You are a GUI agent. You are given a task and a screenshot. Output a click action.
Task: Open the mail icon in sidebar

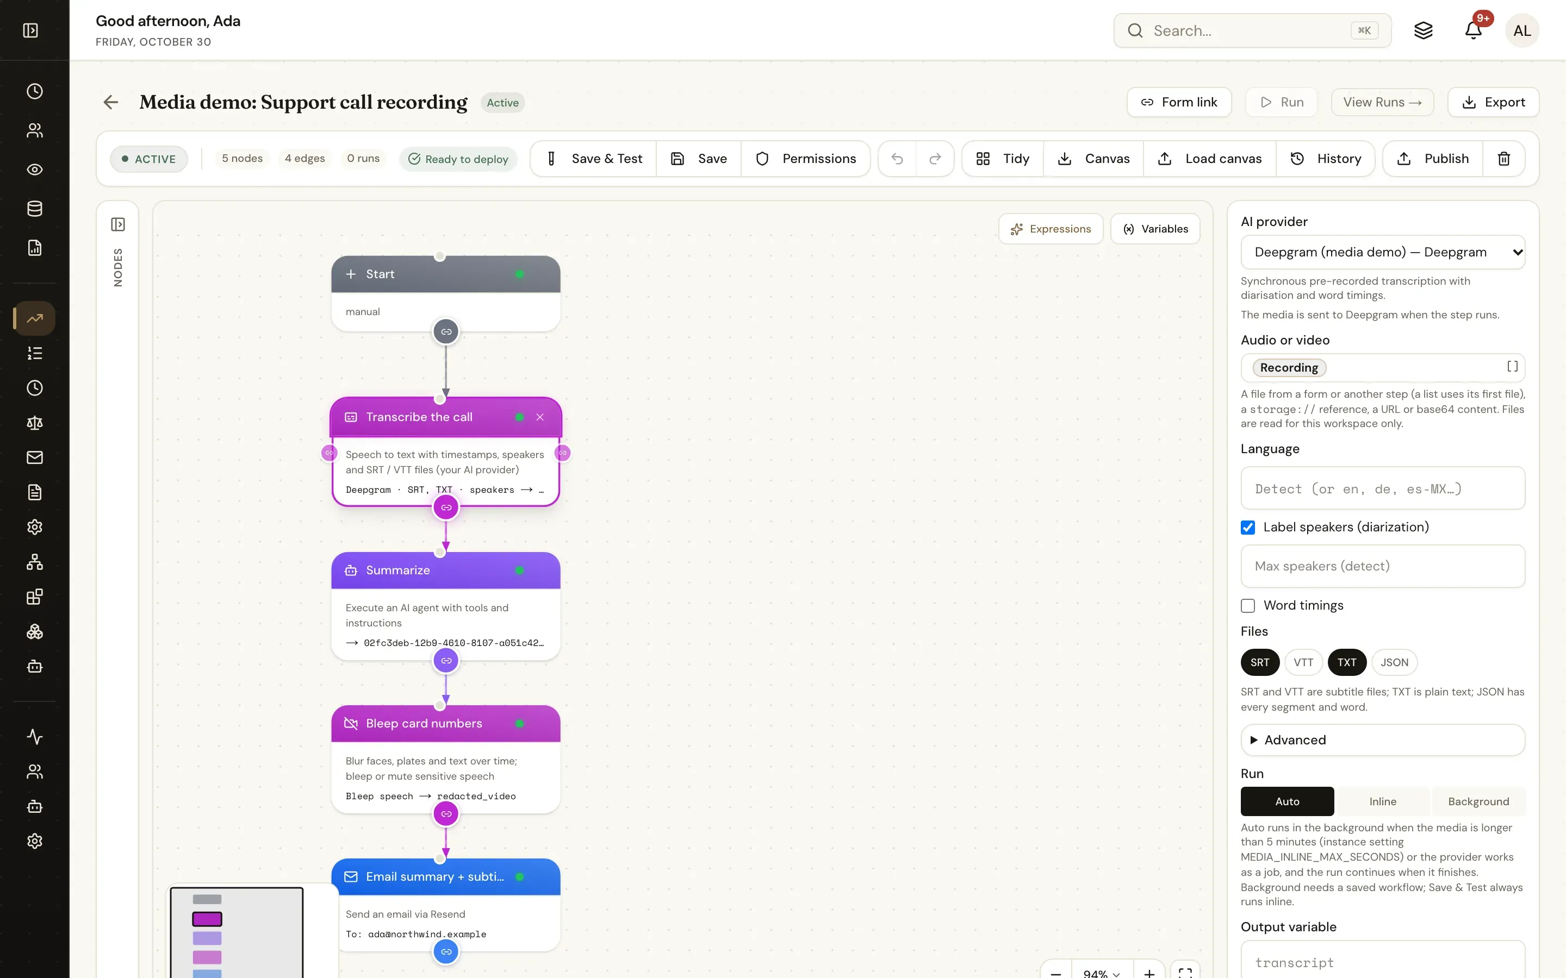(35, 457)
